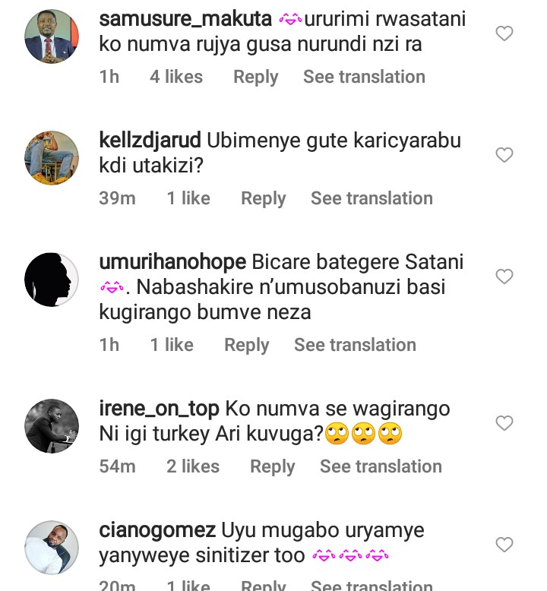This screenshot has height=591, width=547.
Task: View umurihanohope's silhouette avatar
Action: coord(52,279)
